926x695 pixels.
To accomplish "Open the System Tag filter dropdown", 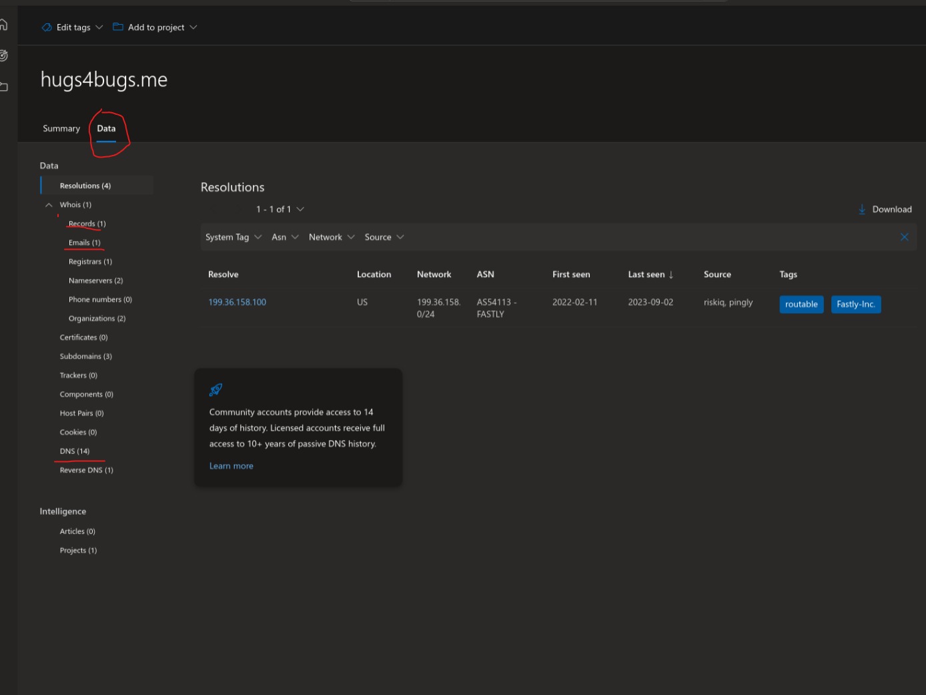I will 234,237.
